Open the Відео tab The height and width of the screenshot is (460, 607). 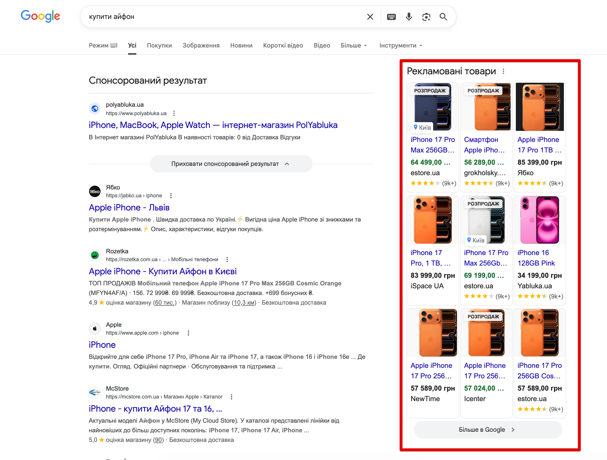click(x=322, y=45)
